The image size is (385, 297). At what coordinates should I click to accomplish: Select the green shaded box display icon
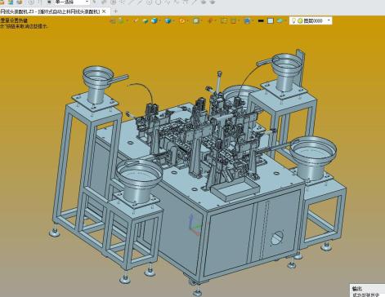click(145, 21)
